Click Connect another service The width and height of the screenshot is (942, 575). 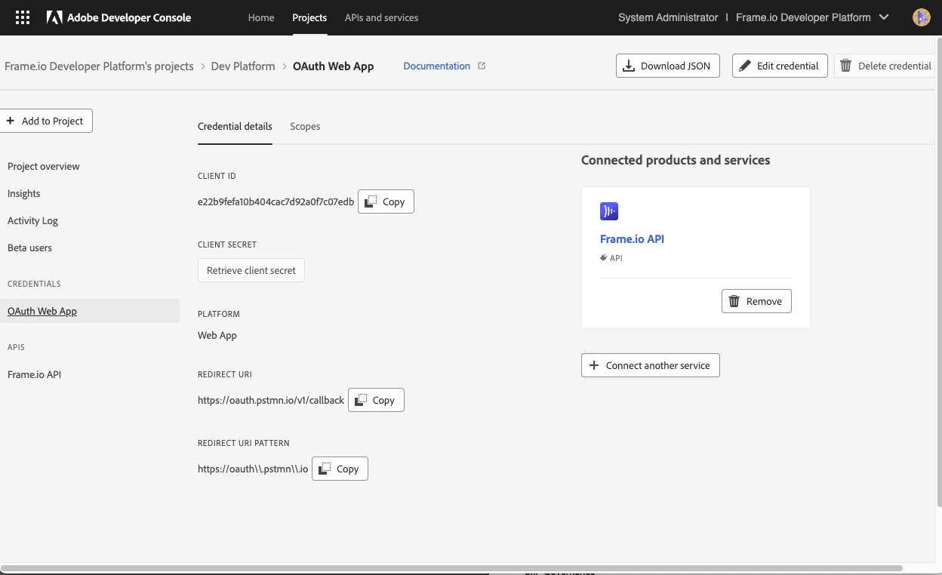[x=650, y=365]
